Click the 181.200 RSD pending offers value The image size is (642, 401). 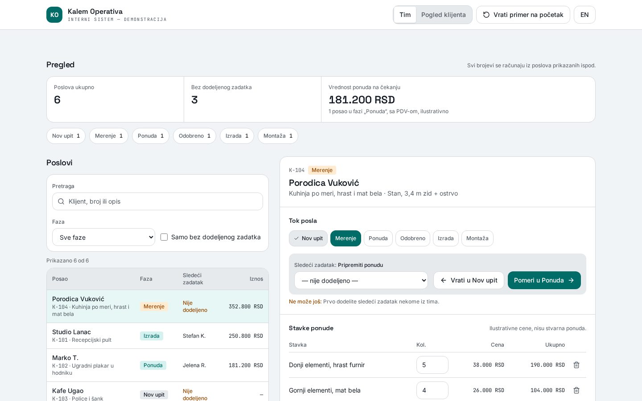click(362, 100)
